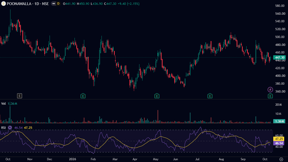Screen dimensions: 288x162
Task: Click the 500.00 price axis label
Action: click(x=280, y=37)
